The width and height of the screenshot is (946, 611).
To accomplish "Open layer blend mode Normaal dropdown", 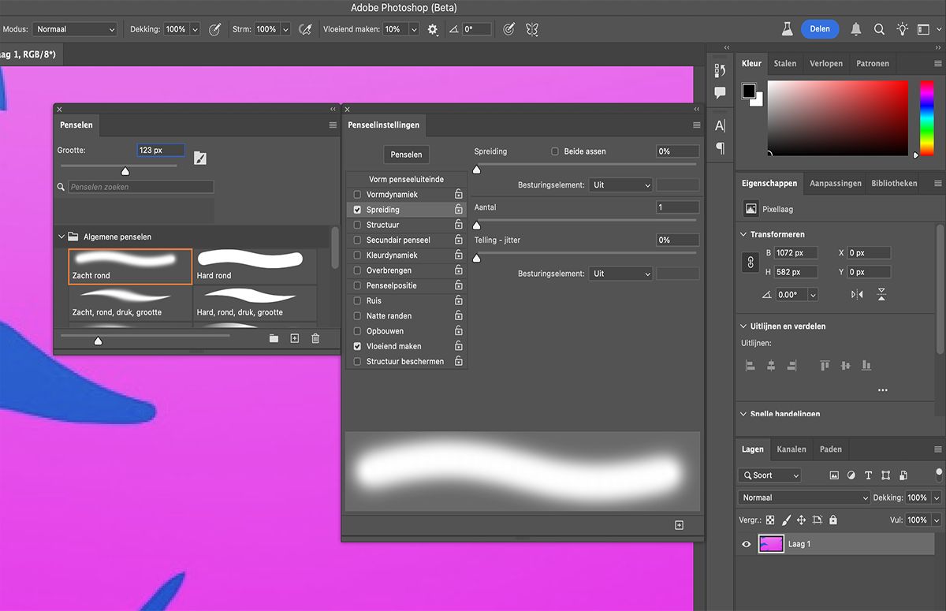I will coord(804,498).
